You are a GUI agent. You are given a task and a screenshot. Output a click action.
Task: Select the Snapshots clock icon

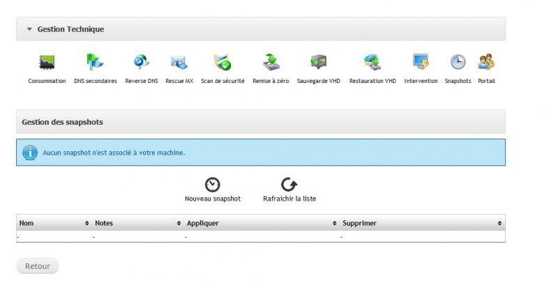(x=458, y=63)
